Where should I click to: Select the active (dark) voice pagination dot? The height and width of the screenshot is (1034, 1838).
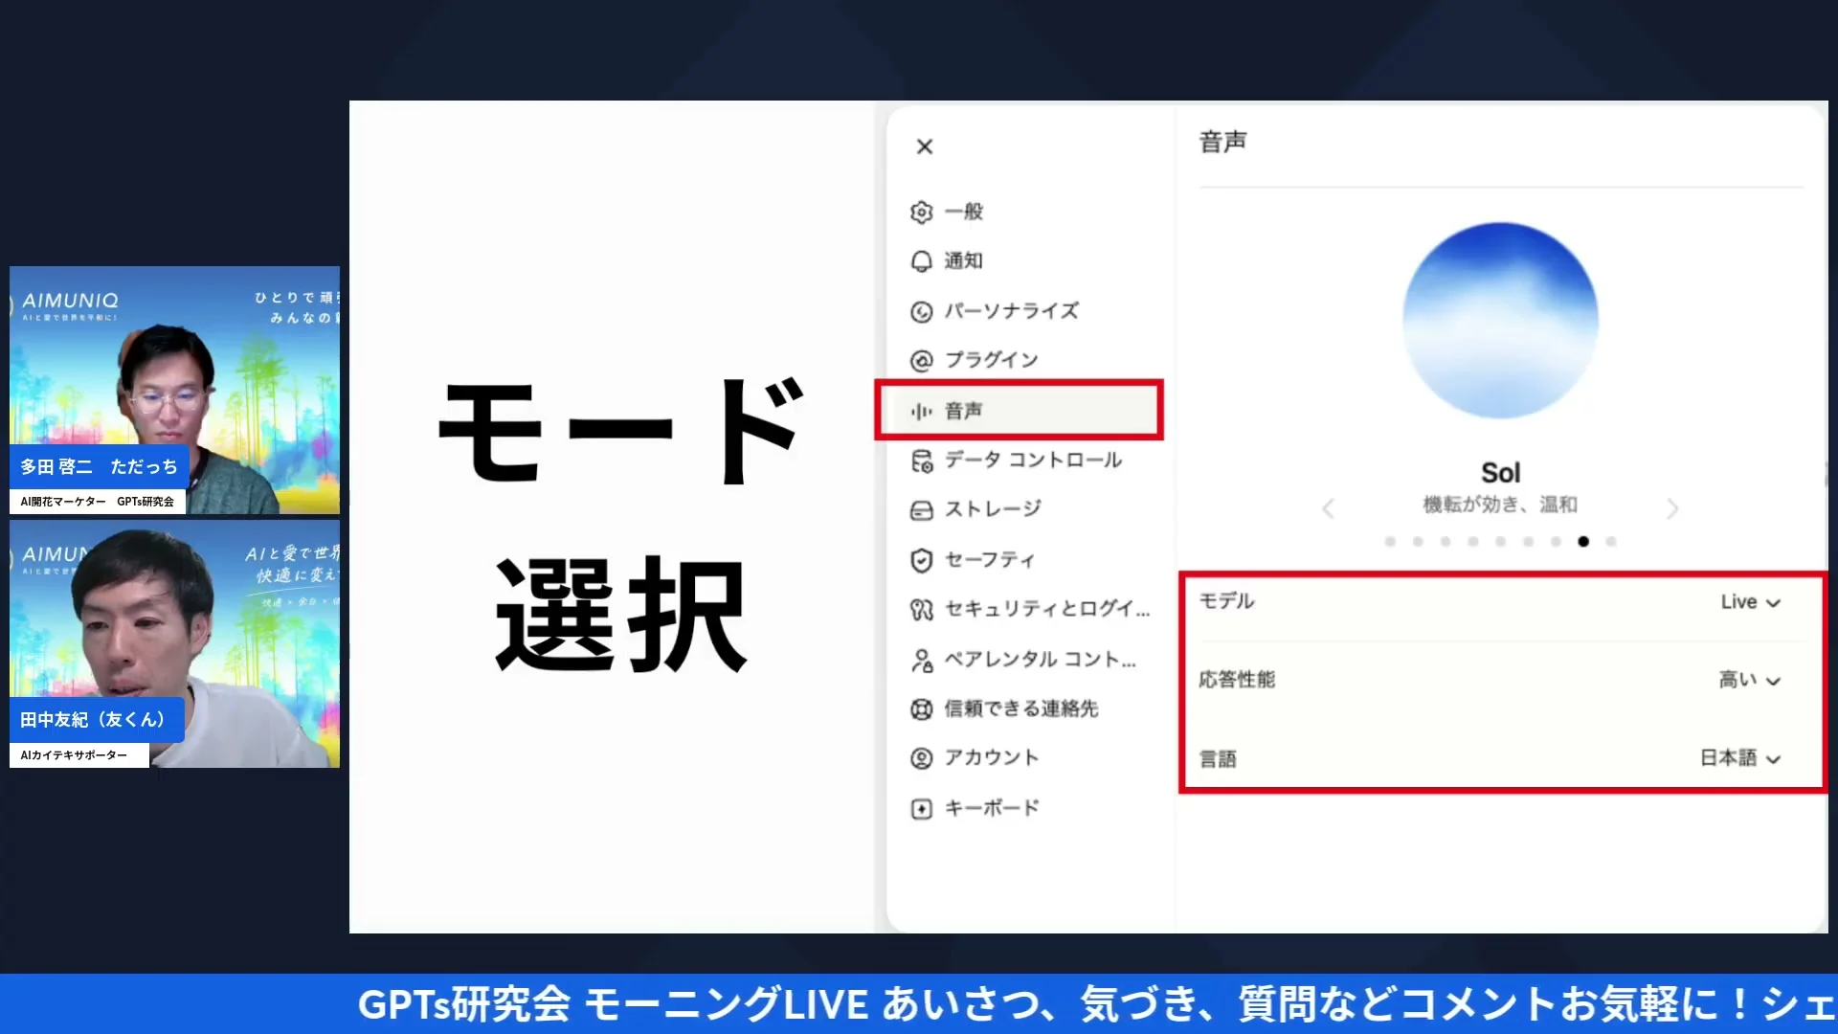point(1583,542)
